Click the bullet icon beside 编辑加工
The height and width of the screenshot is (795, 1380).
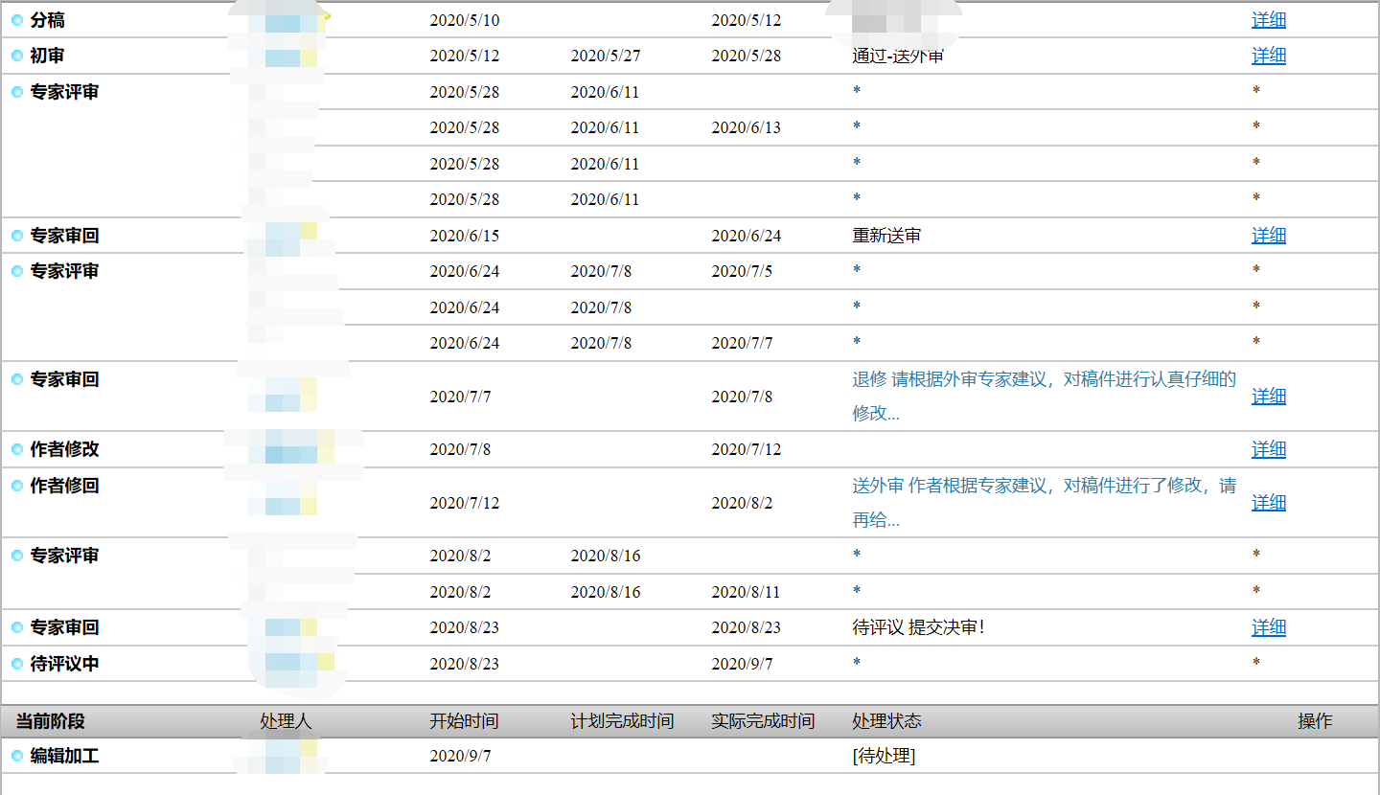(x=17, y=756)
